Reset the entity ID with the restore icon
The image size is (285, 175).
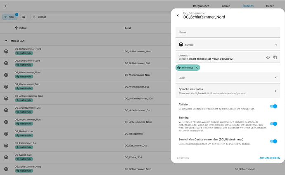pos(268,57)
